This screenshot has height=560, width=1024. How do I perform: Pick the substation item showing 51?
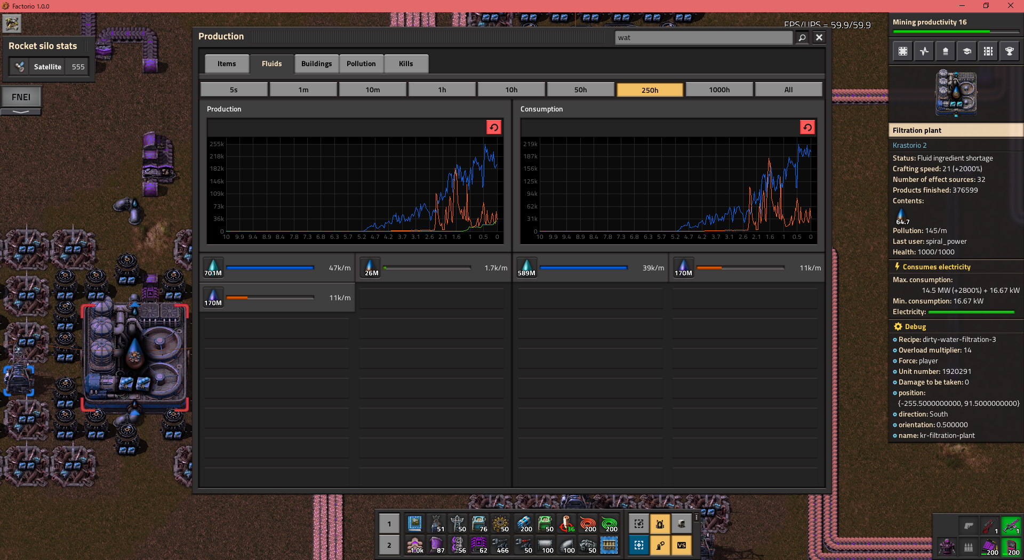[436, 524]
